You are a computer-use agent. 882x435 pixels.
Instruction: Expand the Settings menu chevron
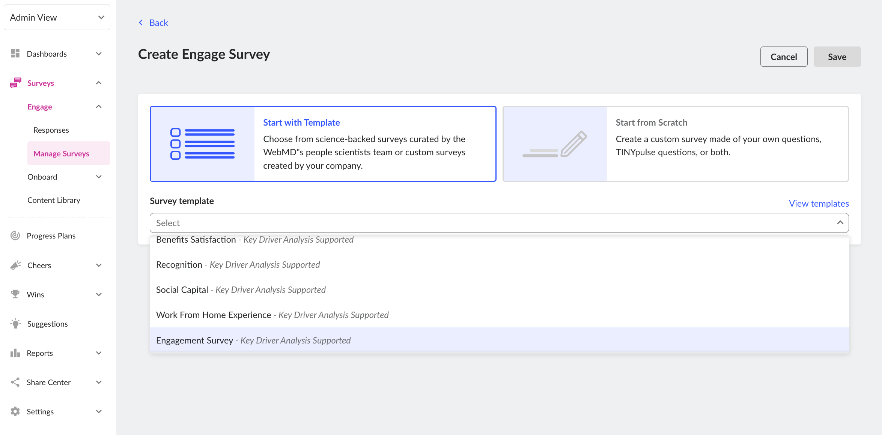click(99, 411)
